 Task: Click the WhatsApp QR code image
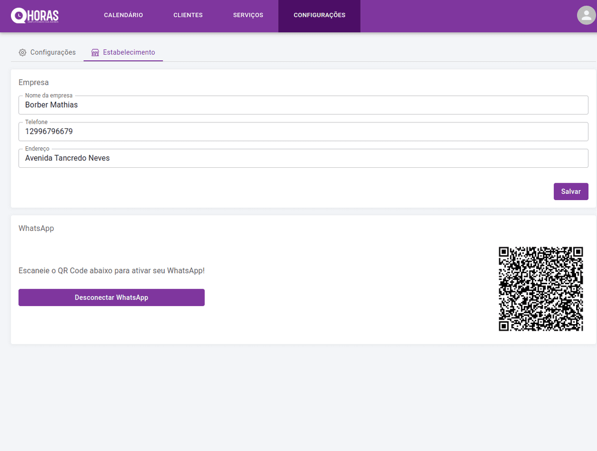pyautogui.click(x=541, y=289)
